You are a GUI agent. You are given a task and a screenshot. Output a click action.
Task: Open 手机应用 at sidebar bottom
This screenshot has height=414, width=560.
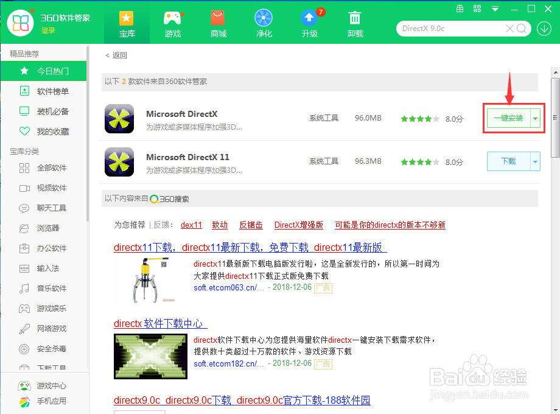tap(42, 401)
